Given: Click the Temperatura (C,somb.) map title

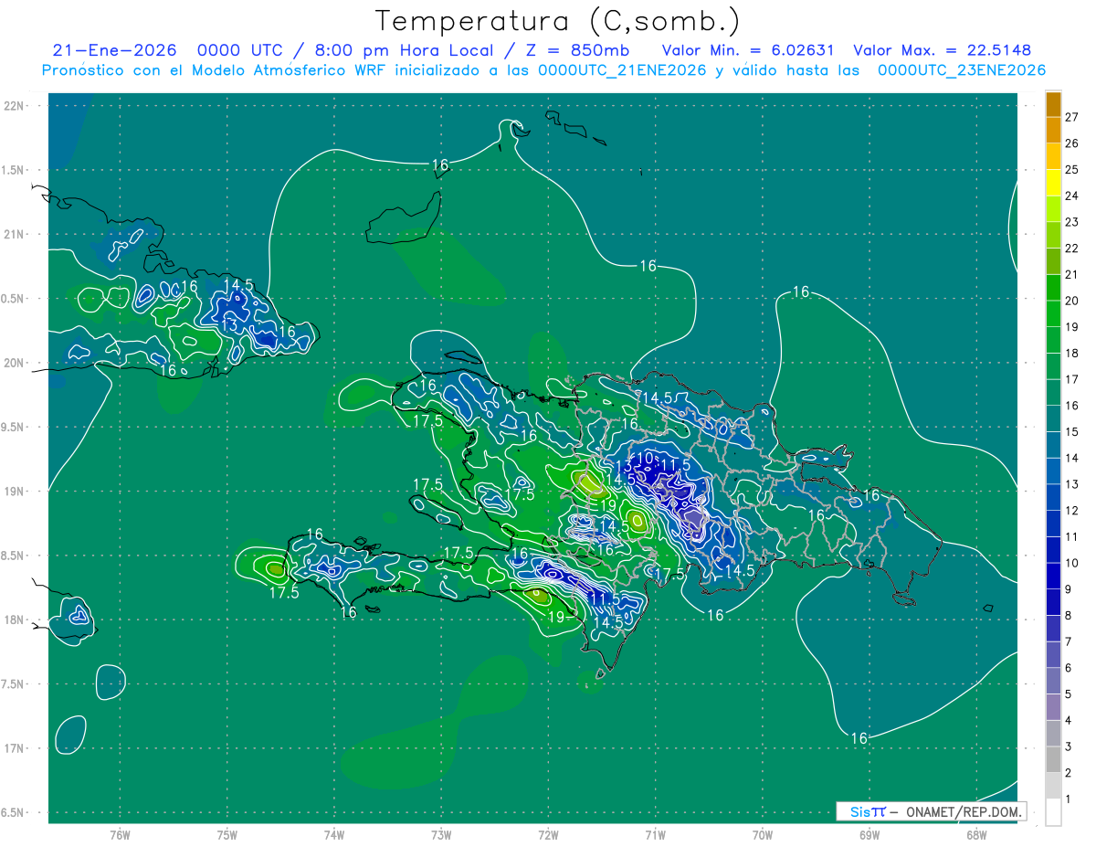Looking at the screenshot, I should coord(557,21).
